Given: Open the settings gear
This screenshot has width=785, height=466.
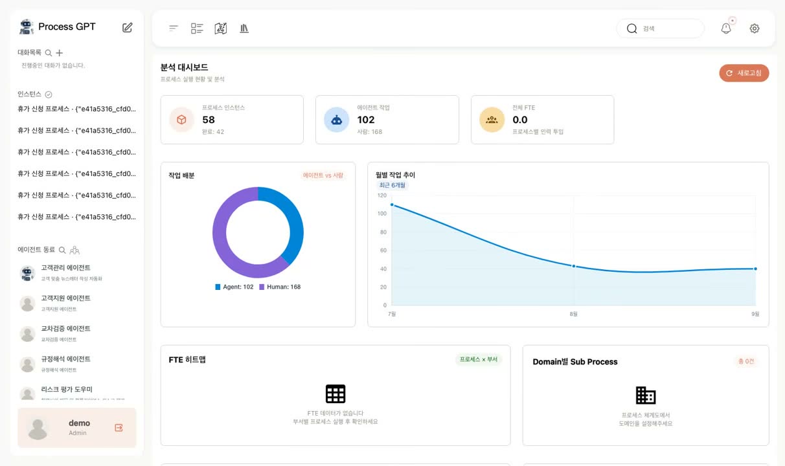Looking at the screenshot, I should [755, 28].
